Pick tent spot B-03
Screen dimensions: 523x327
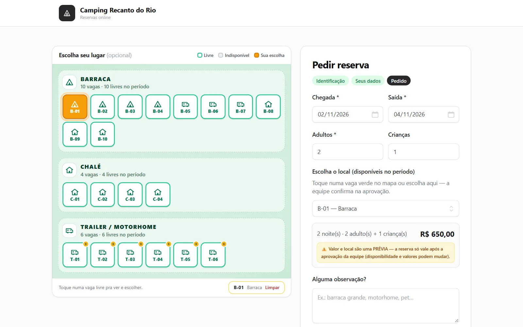click(x=130, y=107)
